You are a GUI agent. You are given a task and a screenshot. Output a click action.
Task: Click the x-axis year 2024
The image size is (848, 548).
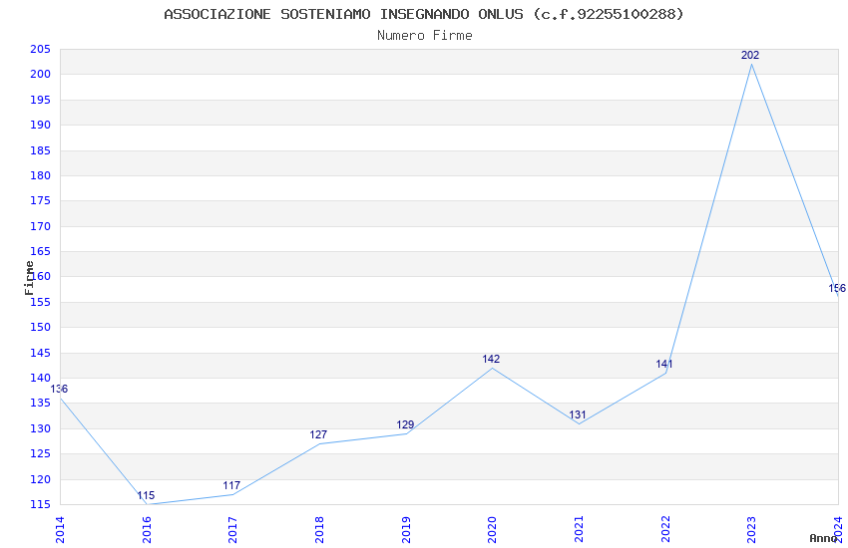(838, 530)
